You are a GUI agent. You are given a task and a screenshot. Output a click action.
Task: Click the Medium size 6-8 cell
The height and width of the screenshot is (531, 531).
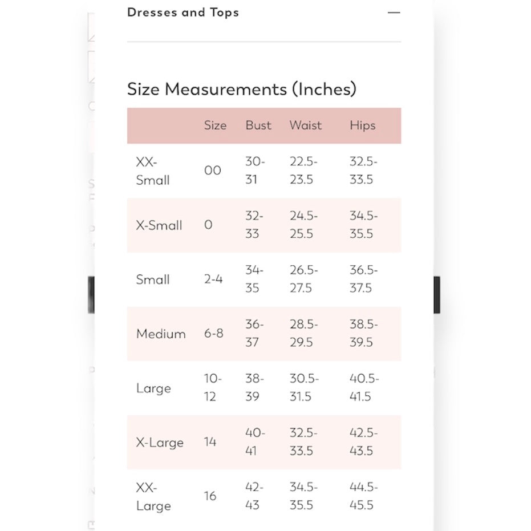214,333
